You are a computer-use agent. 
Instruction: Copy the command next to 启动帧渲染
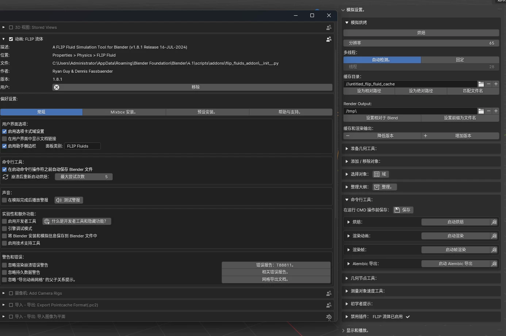tap(494, 250)
